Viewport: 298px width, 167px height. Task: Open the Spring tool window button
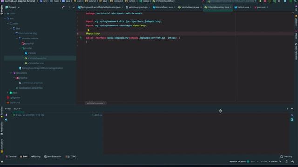(36, 157)
